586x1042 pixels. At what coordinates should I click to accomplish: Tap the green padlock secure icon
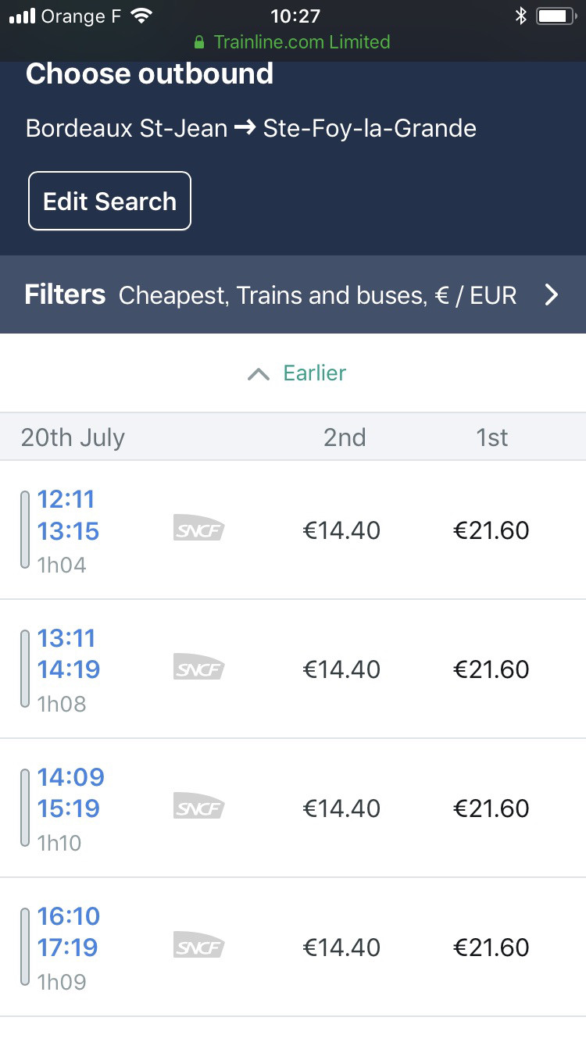click(199, 42)
